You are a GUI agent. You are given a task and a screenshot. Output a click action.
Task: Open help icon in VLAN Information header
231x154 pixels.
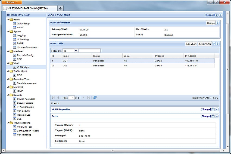pos(218,23)
